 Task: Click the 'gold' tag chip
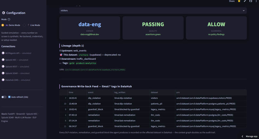point(72,63)
